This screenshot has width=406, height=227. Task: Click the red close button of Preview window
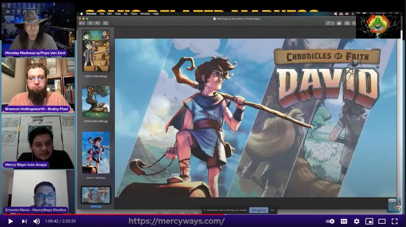(x=80, y=19)
